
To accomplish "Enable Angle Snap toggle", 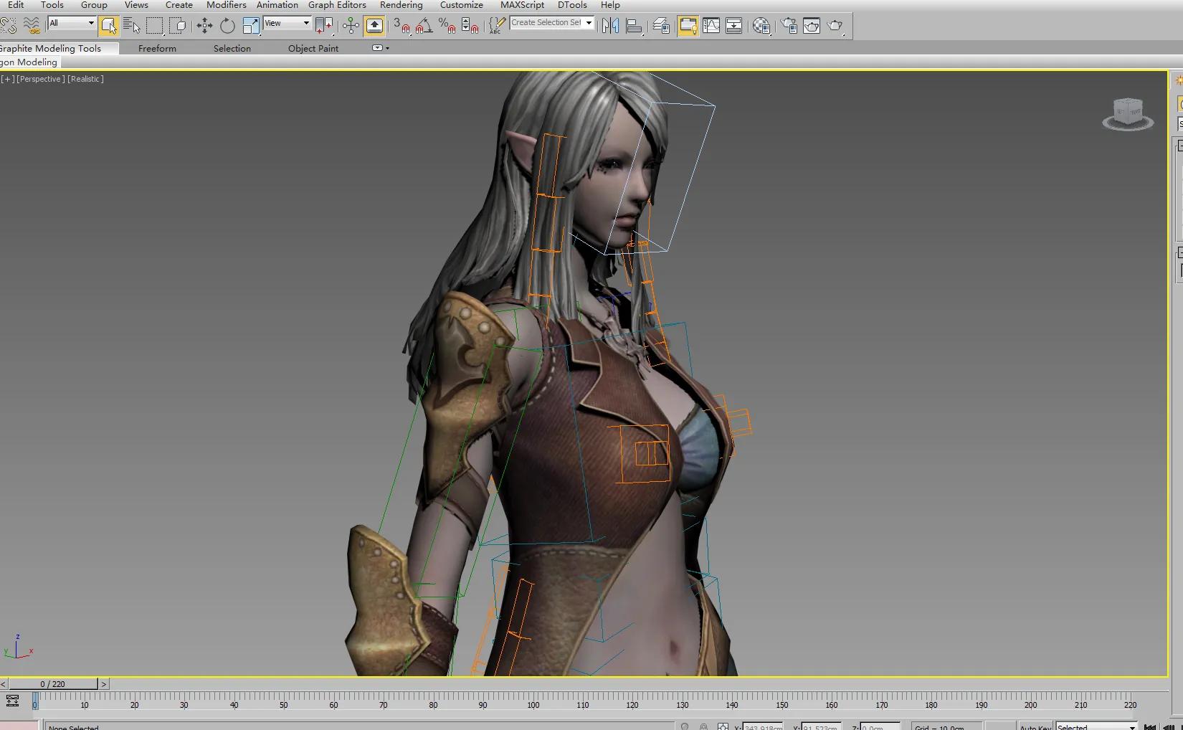I will click(424, 26).
